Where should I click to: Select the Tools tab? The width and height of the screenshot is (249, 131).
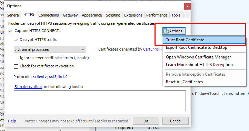pyautogui.click(x=176, y=15)
